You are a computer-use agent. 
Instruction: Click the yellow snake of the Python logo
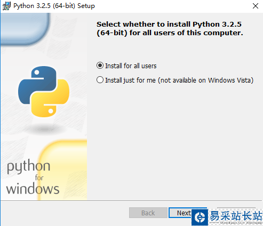50,99
